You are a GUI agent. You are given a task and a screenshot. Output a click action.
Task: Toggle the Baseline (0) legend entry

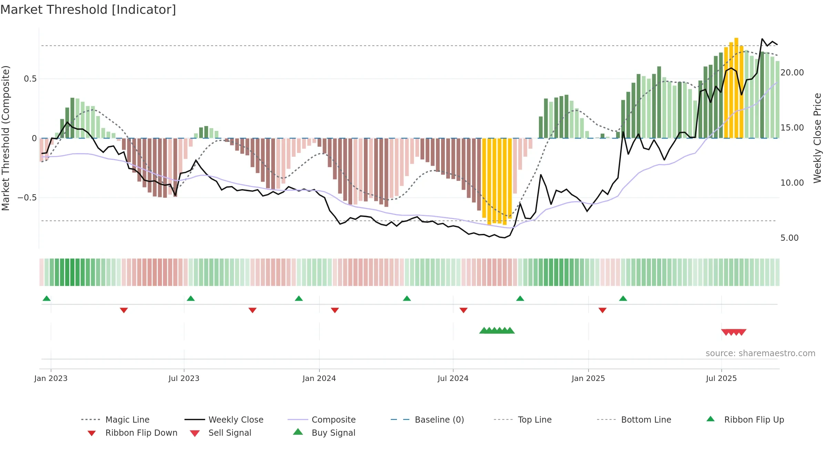[x=427, y=420]
